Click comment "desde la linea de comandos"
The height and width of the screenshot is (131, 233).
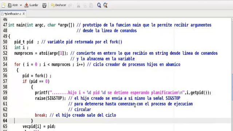[110, 31]
